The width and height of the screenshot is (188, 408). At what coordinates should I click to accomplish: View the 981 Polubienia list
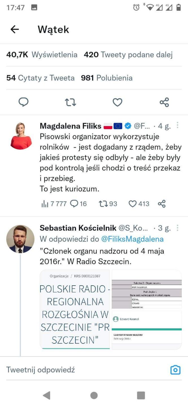pos(107,78)
